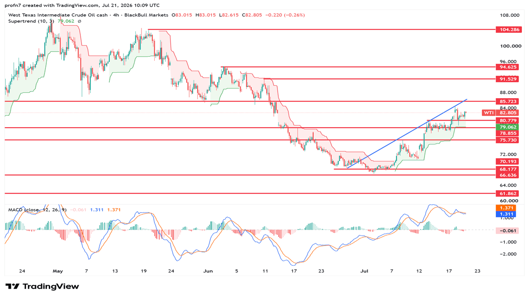Click the 96.000 price axis tick
This screenshot has width=529, height=297.
pyautogui.click(x=509, y=61)
